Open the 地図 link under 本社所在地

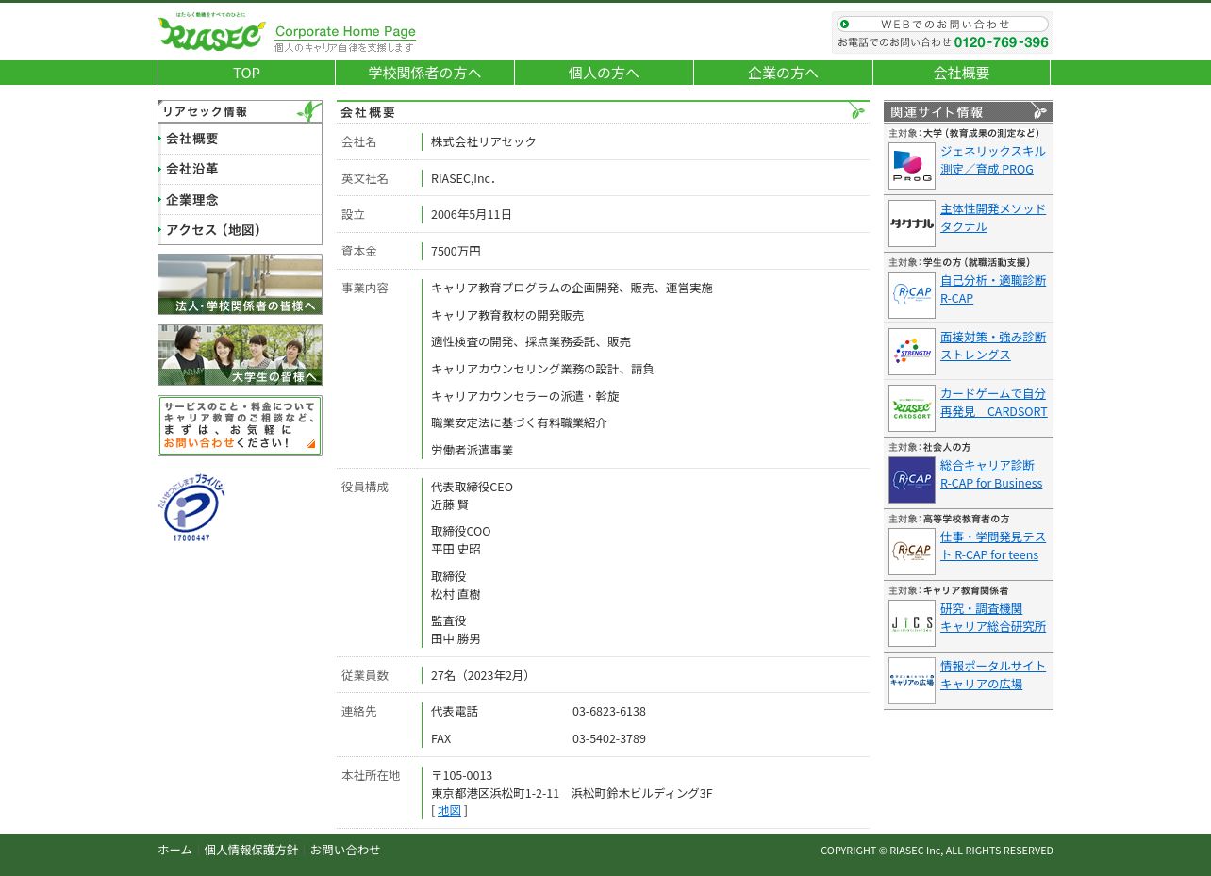pyautogui.click(x=449, y=811)
